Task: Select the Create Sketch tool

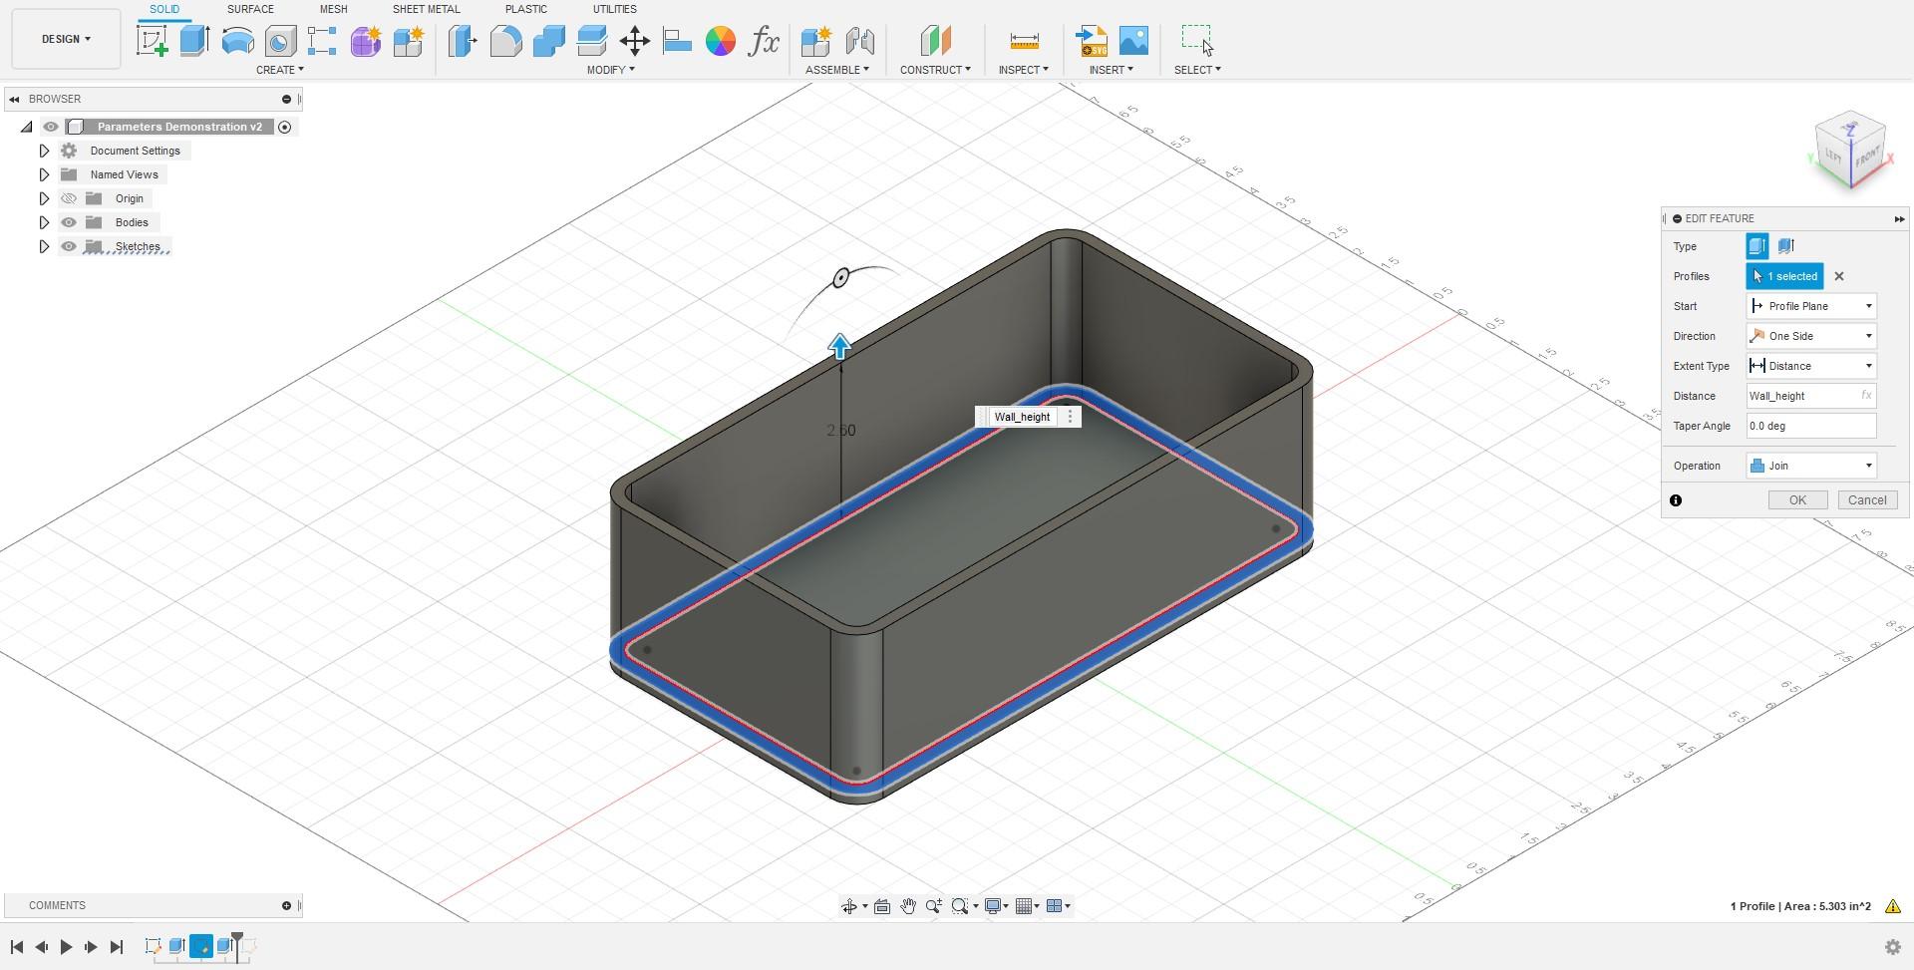Action: point(152,41)
